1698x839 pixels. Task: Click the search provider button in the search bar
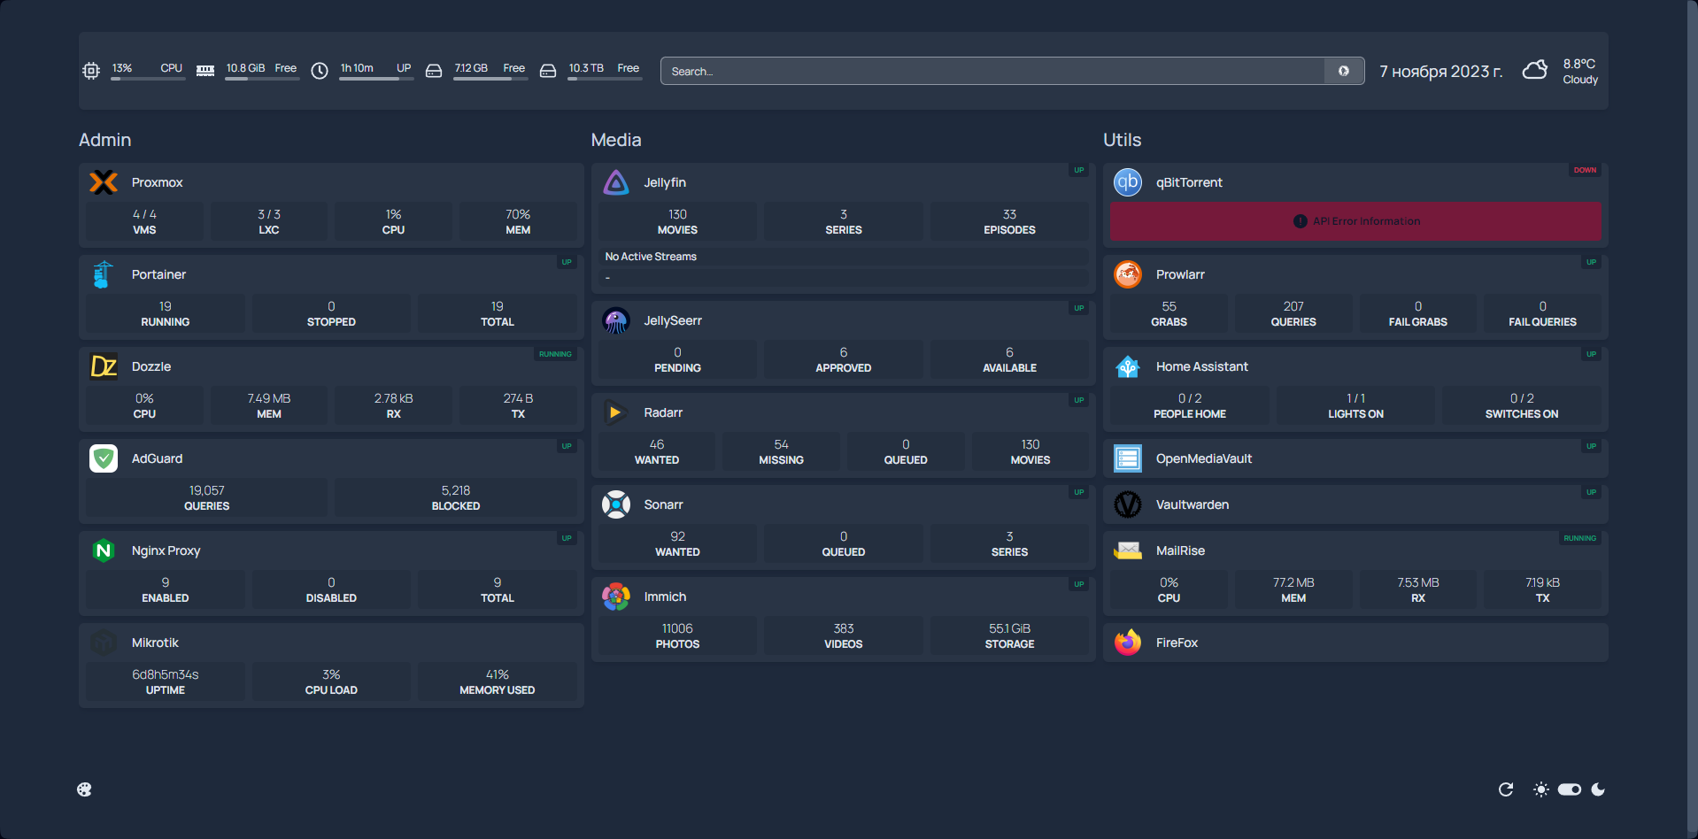point(1344,71)
